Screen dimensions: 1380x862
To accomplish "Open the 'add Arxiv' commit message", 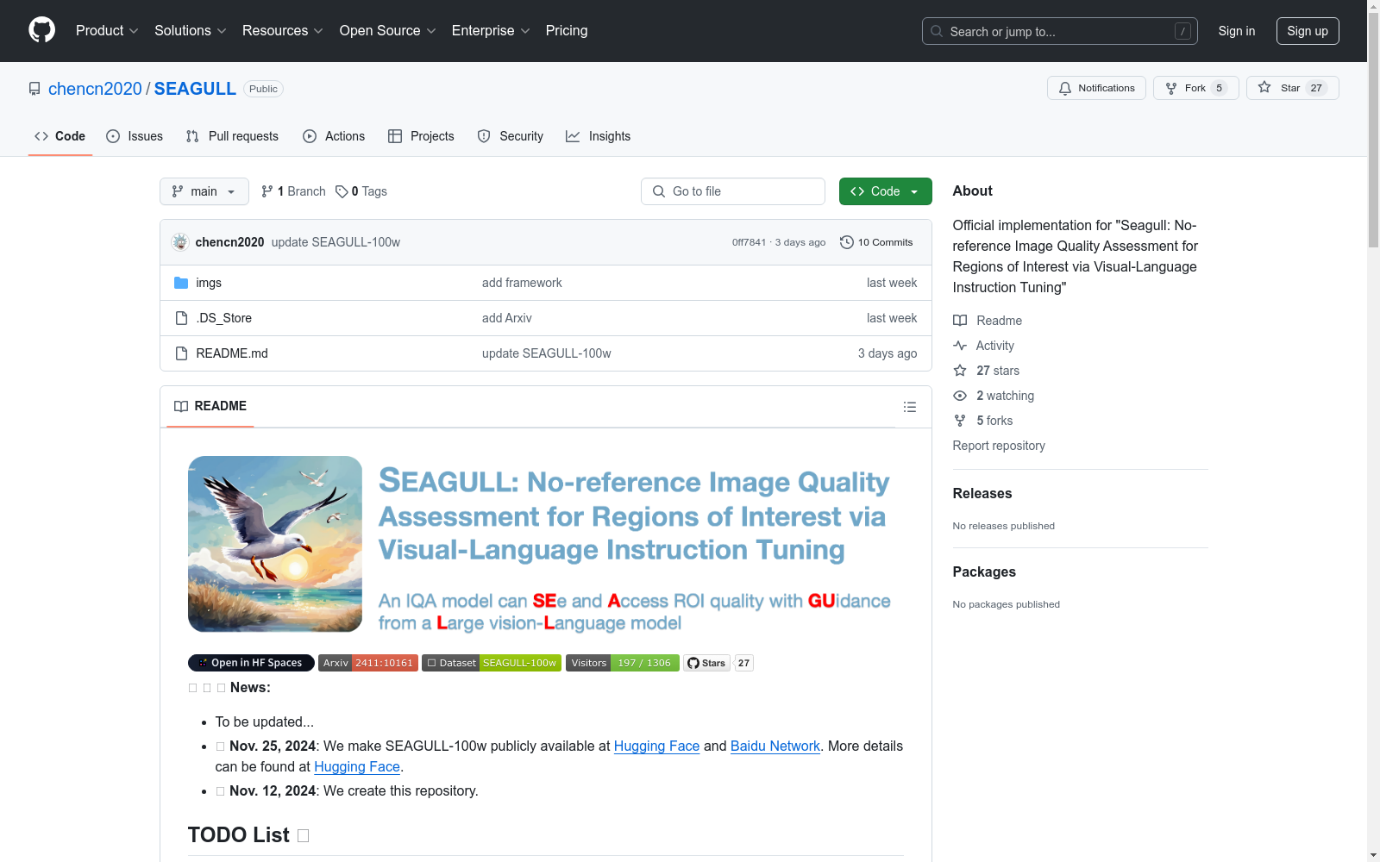I will (x=507, y=318).
